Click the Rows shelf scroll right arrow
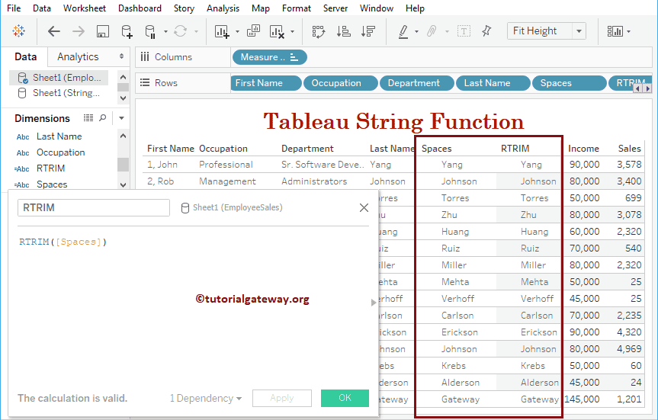 [648, 88]
